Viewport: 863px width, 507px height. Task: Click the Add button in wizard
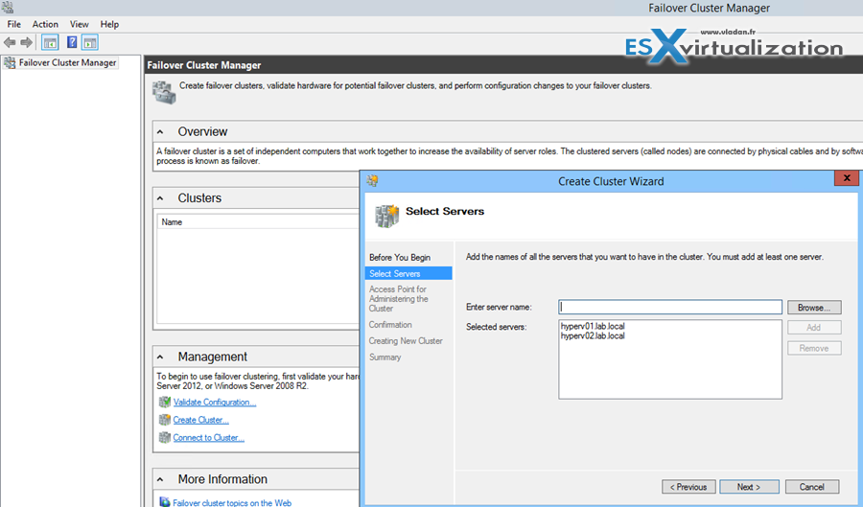coord(814,327)
